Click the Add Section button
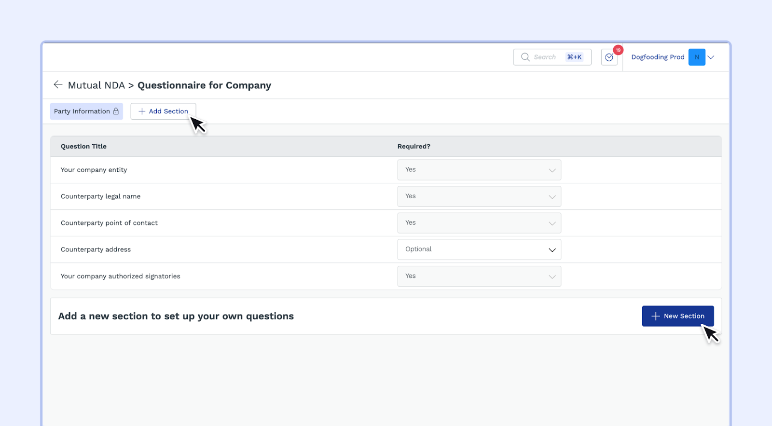This screenshot has height=426, width=772. point(163,111)
